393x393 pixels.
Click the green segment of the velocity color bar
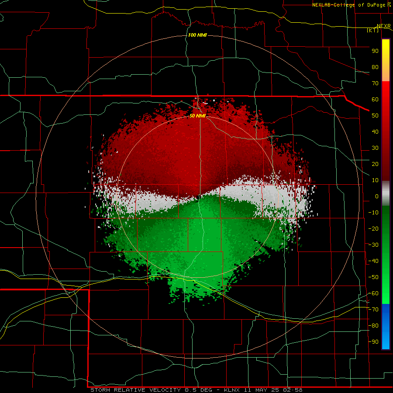pos(386,255)
